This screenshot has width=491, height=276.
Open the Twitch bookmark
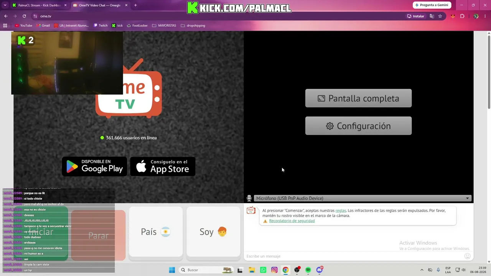coord(101,26)
